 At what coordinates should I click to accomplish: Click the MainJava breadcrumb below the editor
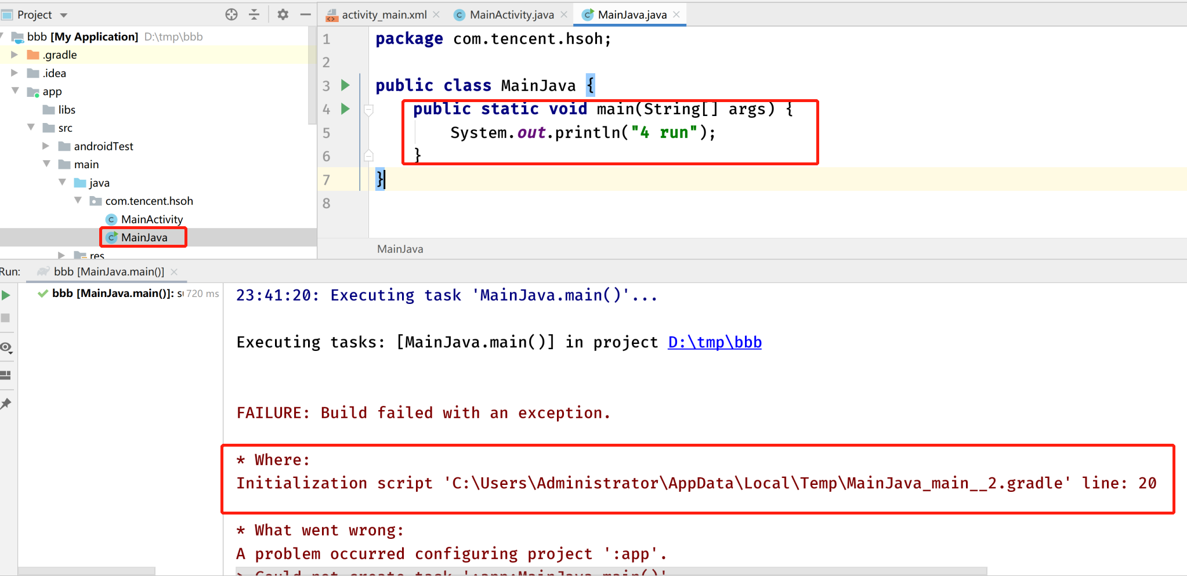(x=399, y=248)
